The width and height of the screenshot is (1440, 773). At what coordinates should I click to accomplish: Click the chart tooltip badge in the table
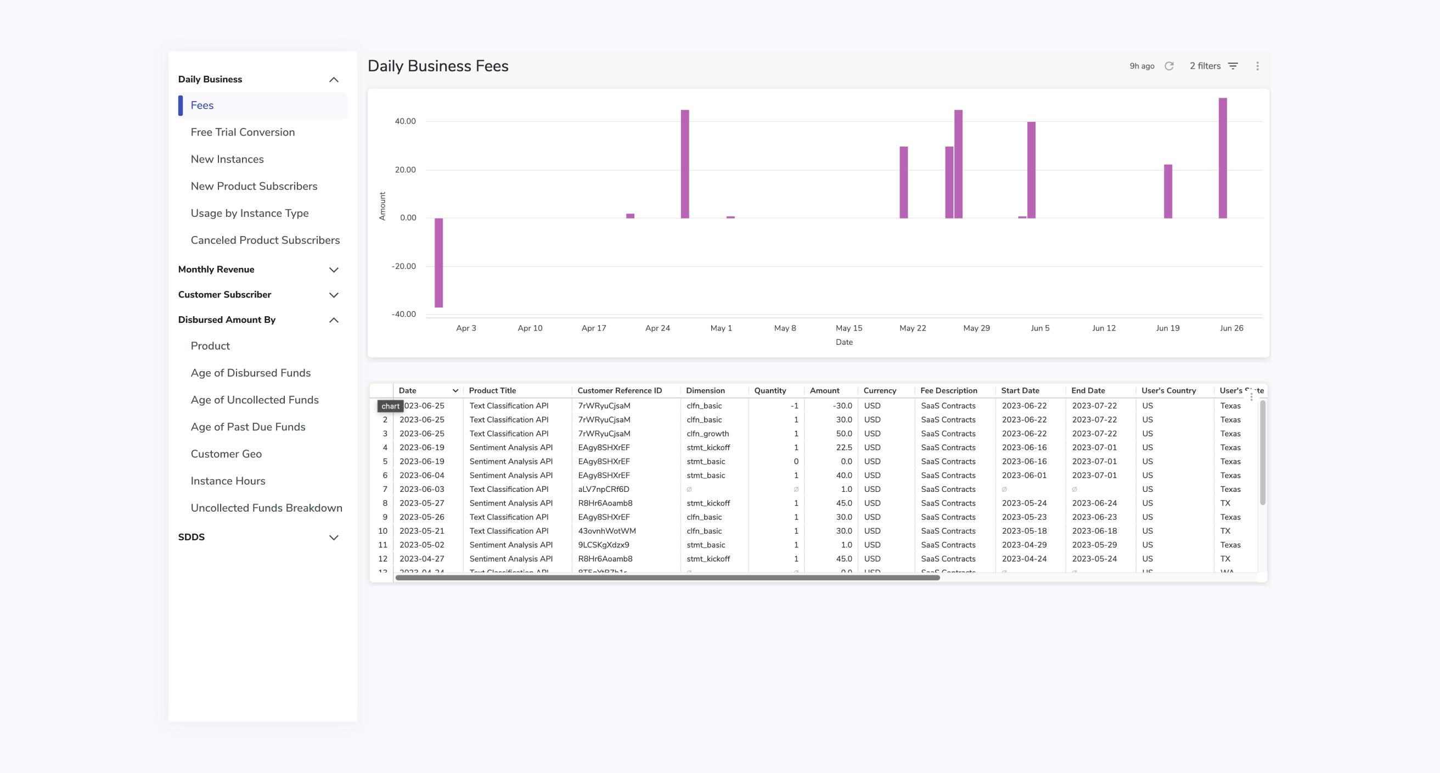click(x=390, y=406)
